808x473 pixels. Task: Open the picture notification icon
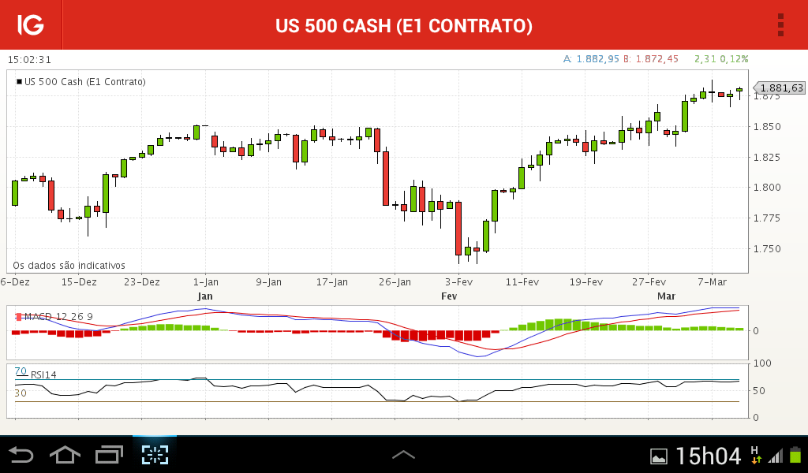pos(659,456)
